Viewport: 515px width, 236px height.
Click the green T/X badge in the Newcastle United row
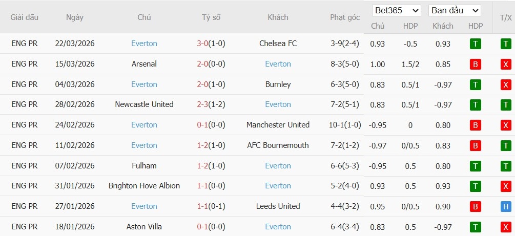pos(506,104)
